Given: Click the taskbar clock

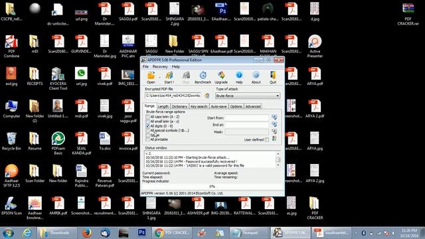Looking at the screenshot, I should click(x=410, y=233).
